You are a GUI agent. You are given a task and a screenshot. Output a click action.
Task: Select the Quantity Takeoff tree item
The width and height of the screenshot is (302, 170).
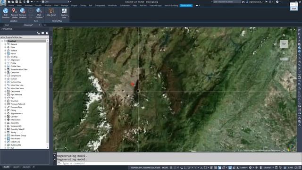[17, 129]
